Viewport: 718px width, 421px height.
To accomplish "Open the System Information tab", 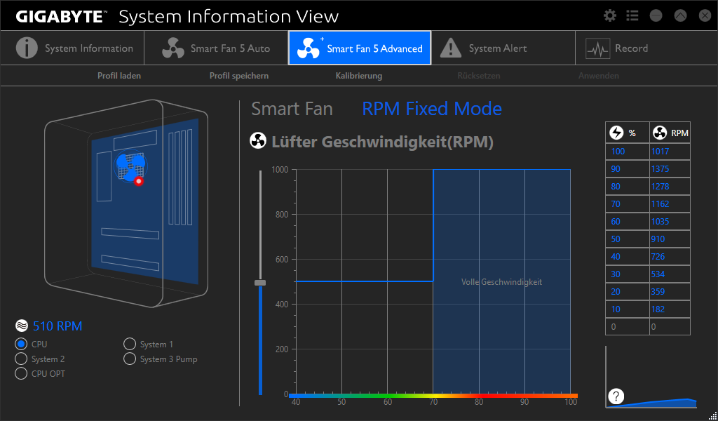I will pyautogui.click(x=72, y=48).
